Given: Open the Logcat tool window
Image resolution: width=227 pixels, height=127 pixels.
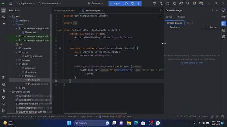Looking at the screenshot, I should point(3,84).
